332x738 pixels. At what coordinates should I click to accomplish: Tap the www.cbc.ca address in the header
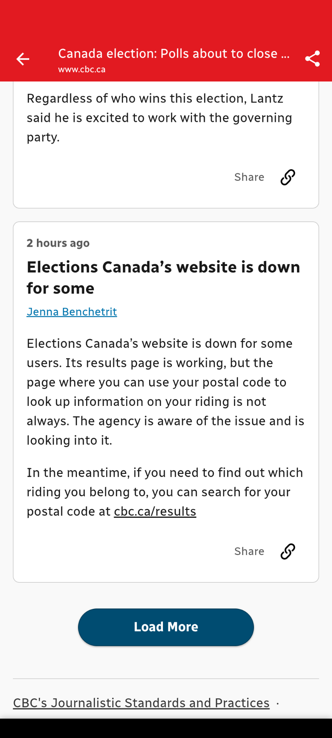click(82, 70)
